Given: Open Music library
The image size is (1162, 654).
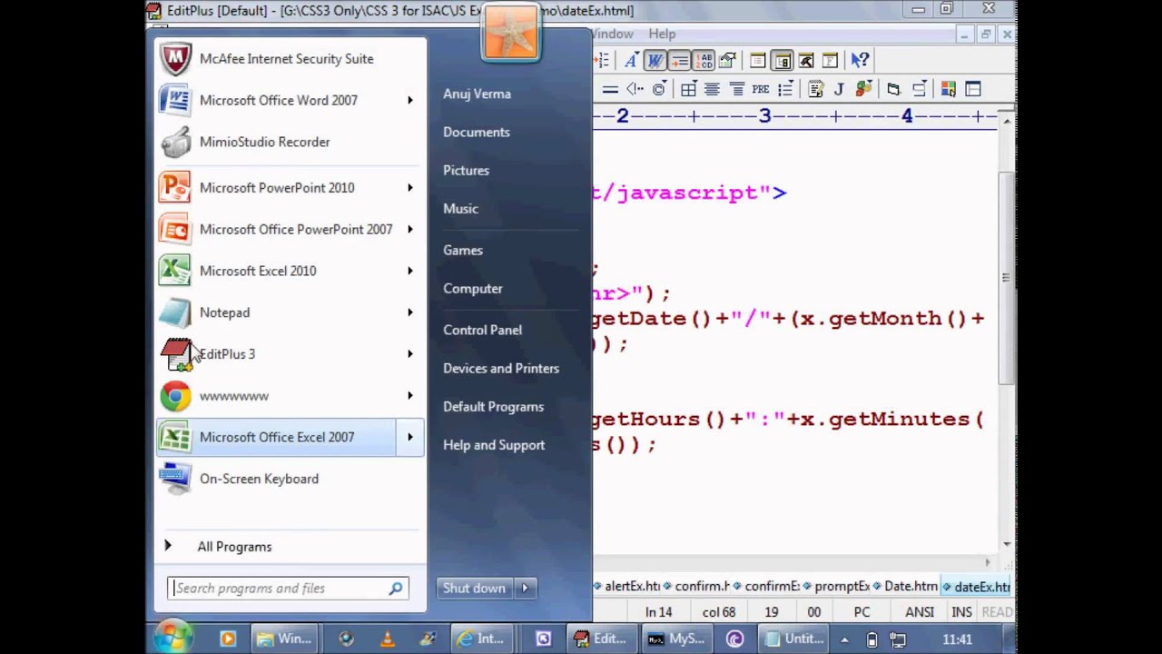Looking at the screenshot, I should (460, 209).
